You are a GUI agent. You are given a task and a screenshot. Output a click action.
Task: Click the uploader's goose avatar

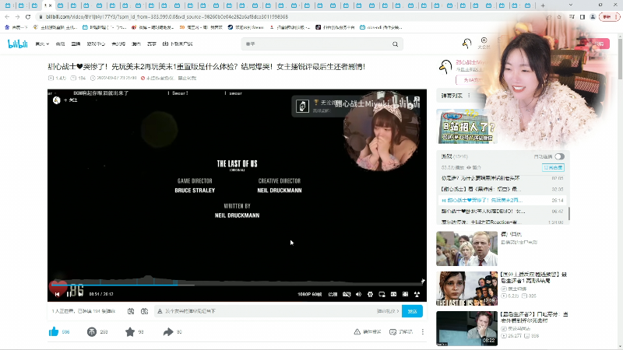pos(445,67)
